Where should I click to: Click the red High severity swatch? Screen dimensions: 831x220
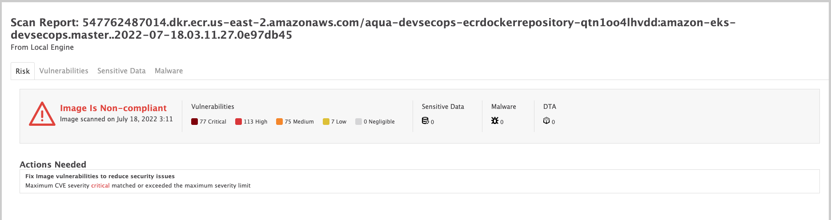(x=238, y=121)
